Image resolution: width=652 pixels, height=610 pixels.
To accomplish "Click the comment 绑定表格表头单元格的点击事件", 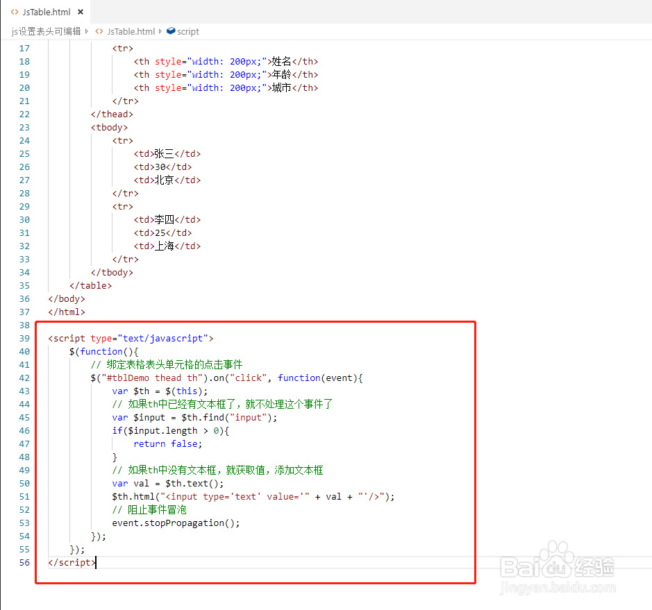I will tap(167, 365).
